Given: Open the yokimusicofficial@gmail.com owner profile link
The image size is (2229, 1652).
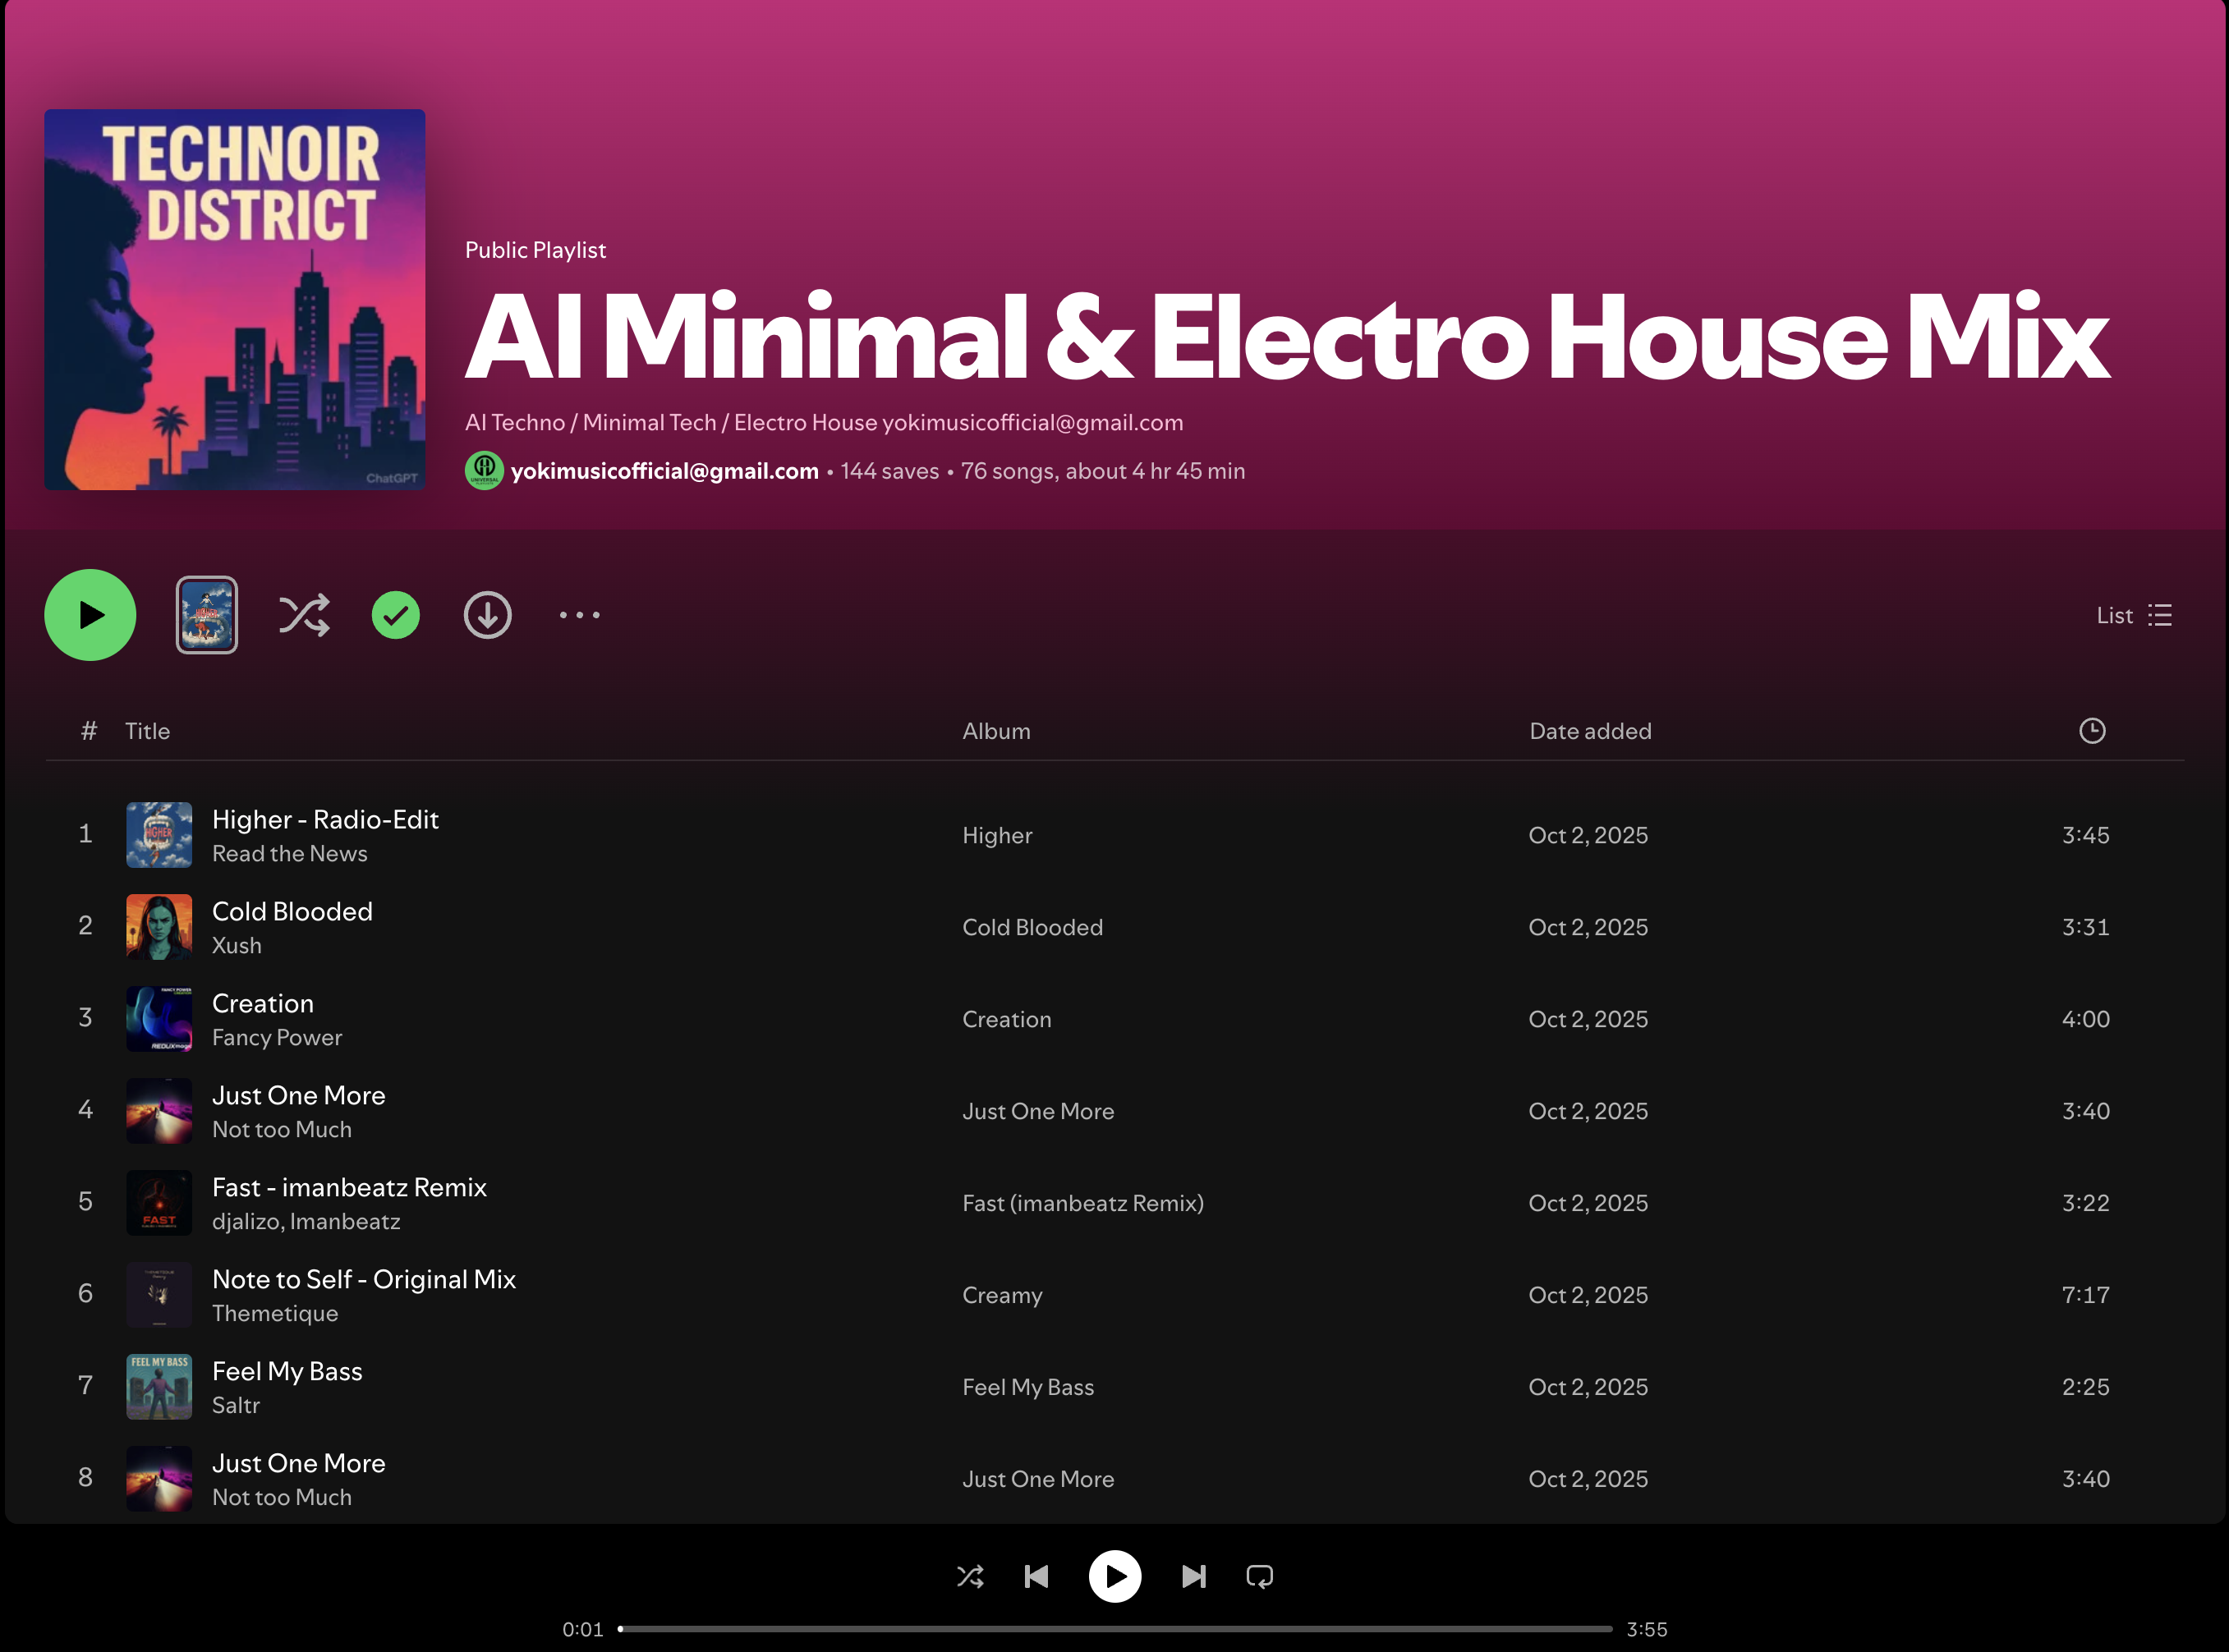Looking at the screenshot, I should [664, 471].
